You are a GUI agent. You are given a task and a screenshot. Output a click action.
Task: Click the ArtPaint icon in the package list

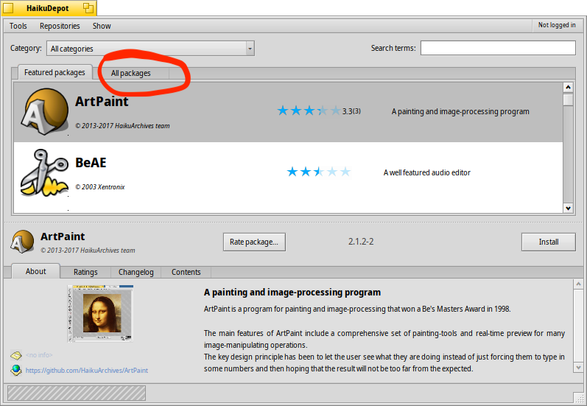tap(44, 111)
